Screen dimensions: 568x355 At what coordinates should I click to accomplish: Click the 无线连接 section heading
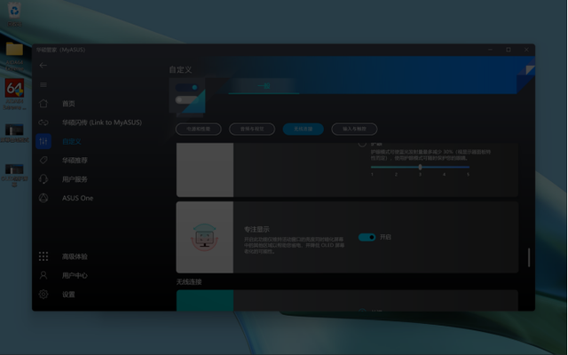189,282
